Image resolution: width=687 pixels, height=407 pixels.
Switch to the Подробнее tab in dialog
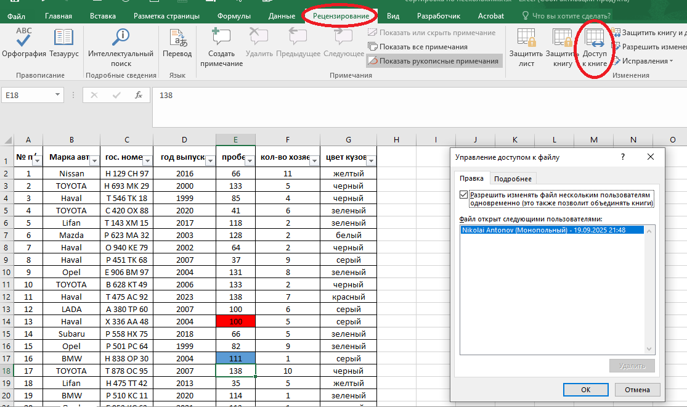(x=513, y=178)
